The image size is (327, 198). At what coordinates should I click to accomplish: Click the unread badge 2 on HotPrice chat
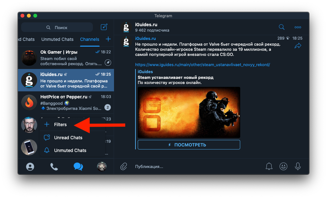point(108,107)
